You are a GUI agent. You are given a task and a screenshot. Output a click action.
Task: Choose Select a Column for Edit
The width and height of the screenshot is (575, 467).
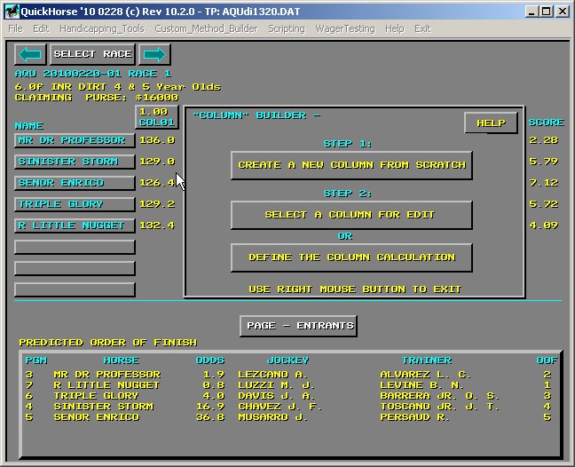click(351, 215)
